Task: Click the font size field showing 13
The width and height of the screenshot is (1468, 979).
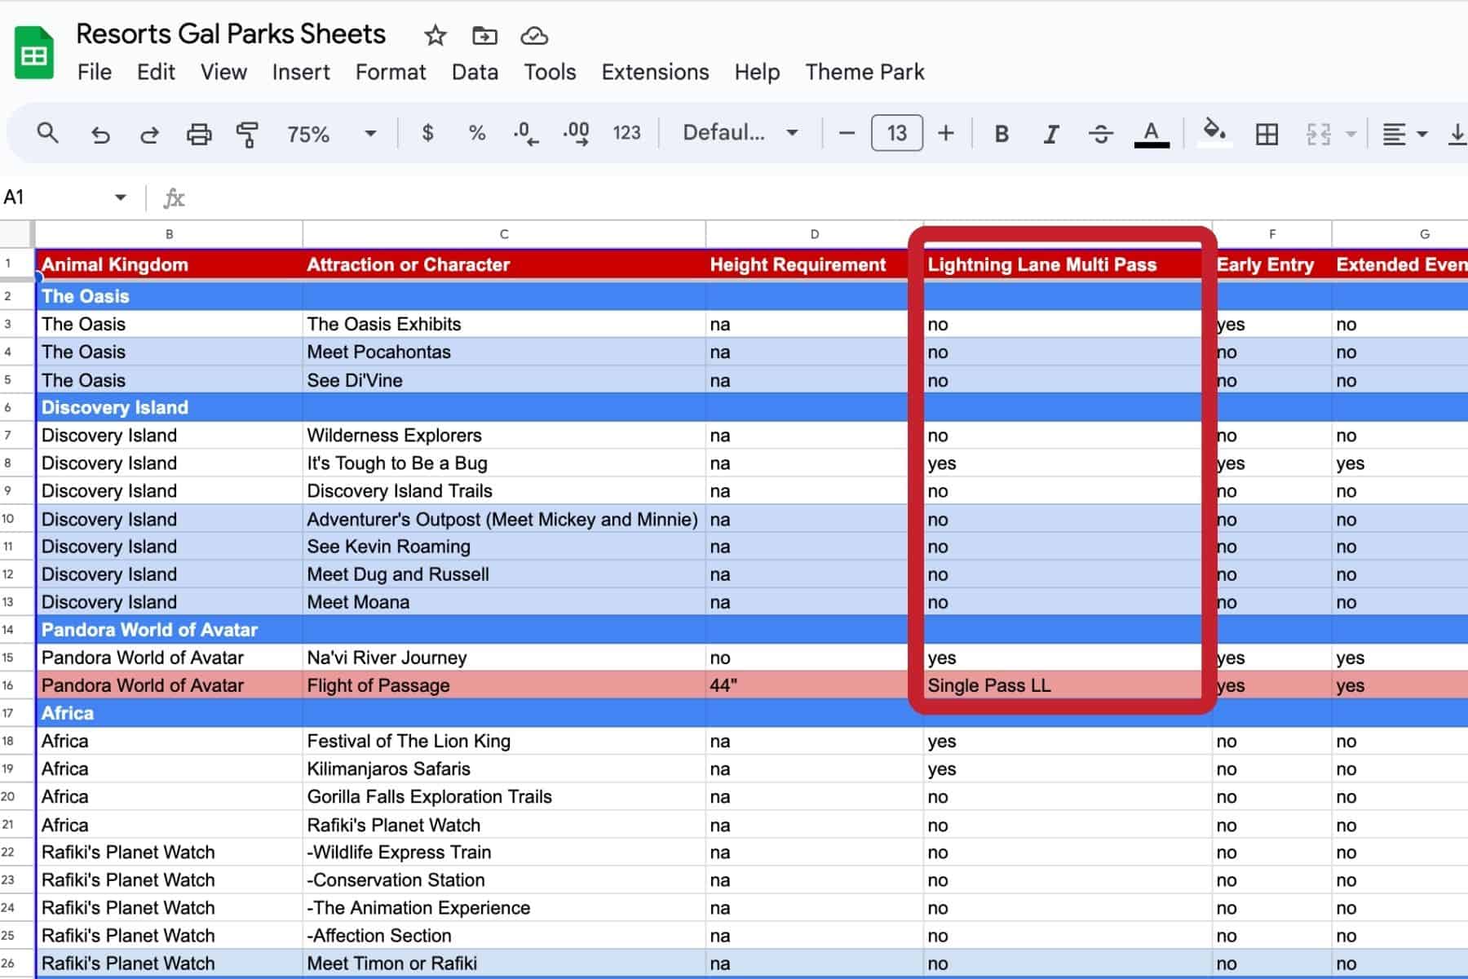Action: point(897,133)
